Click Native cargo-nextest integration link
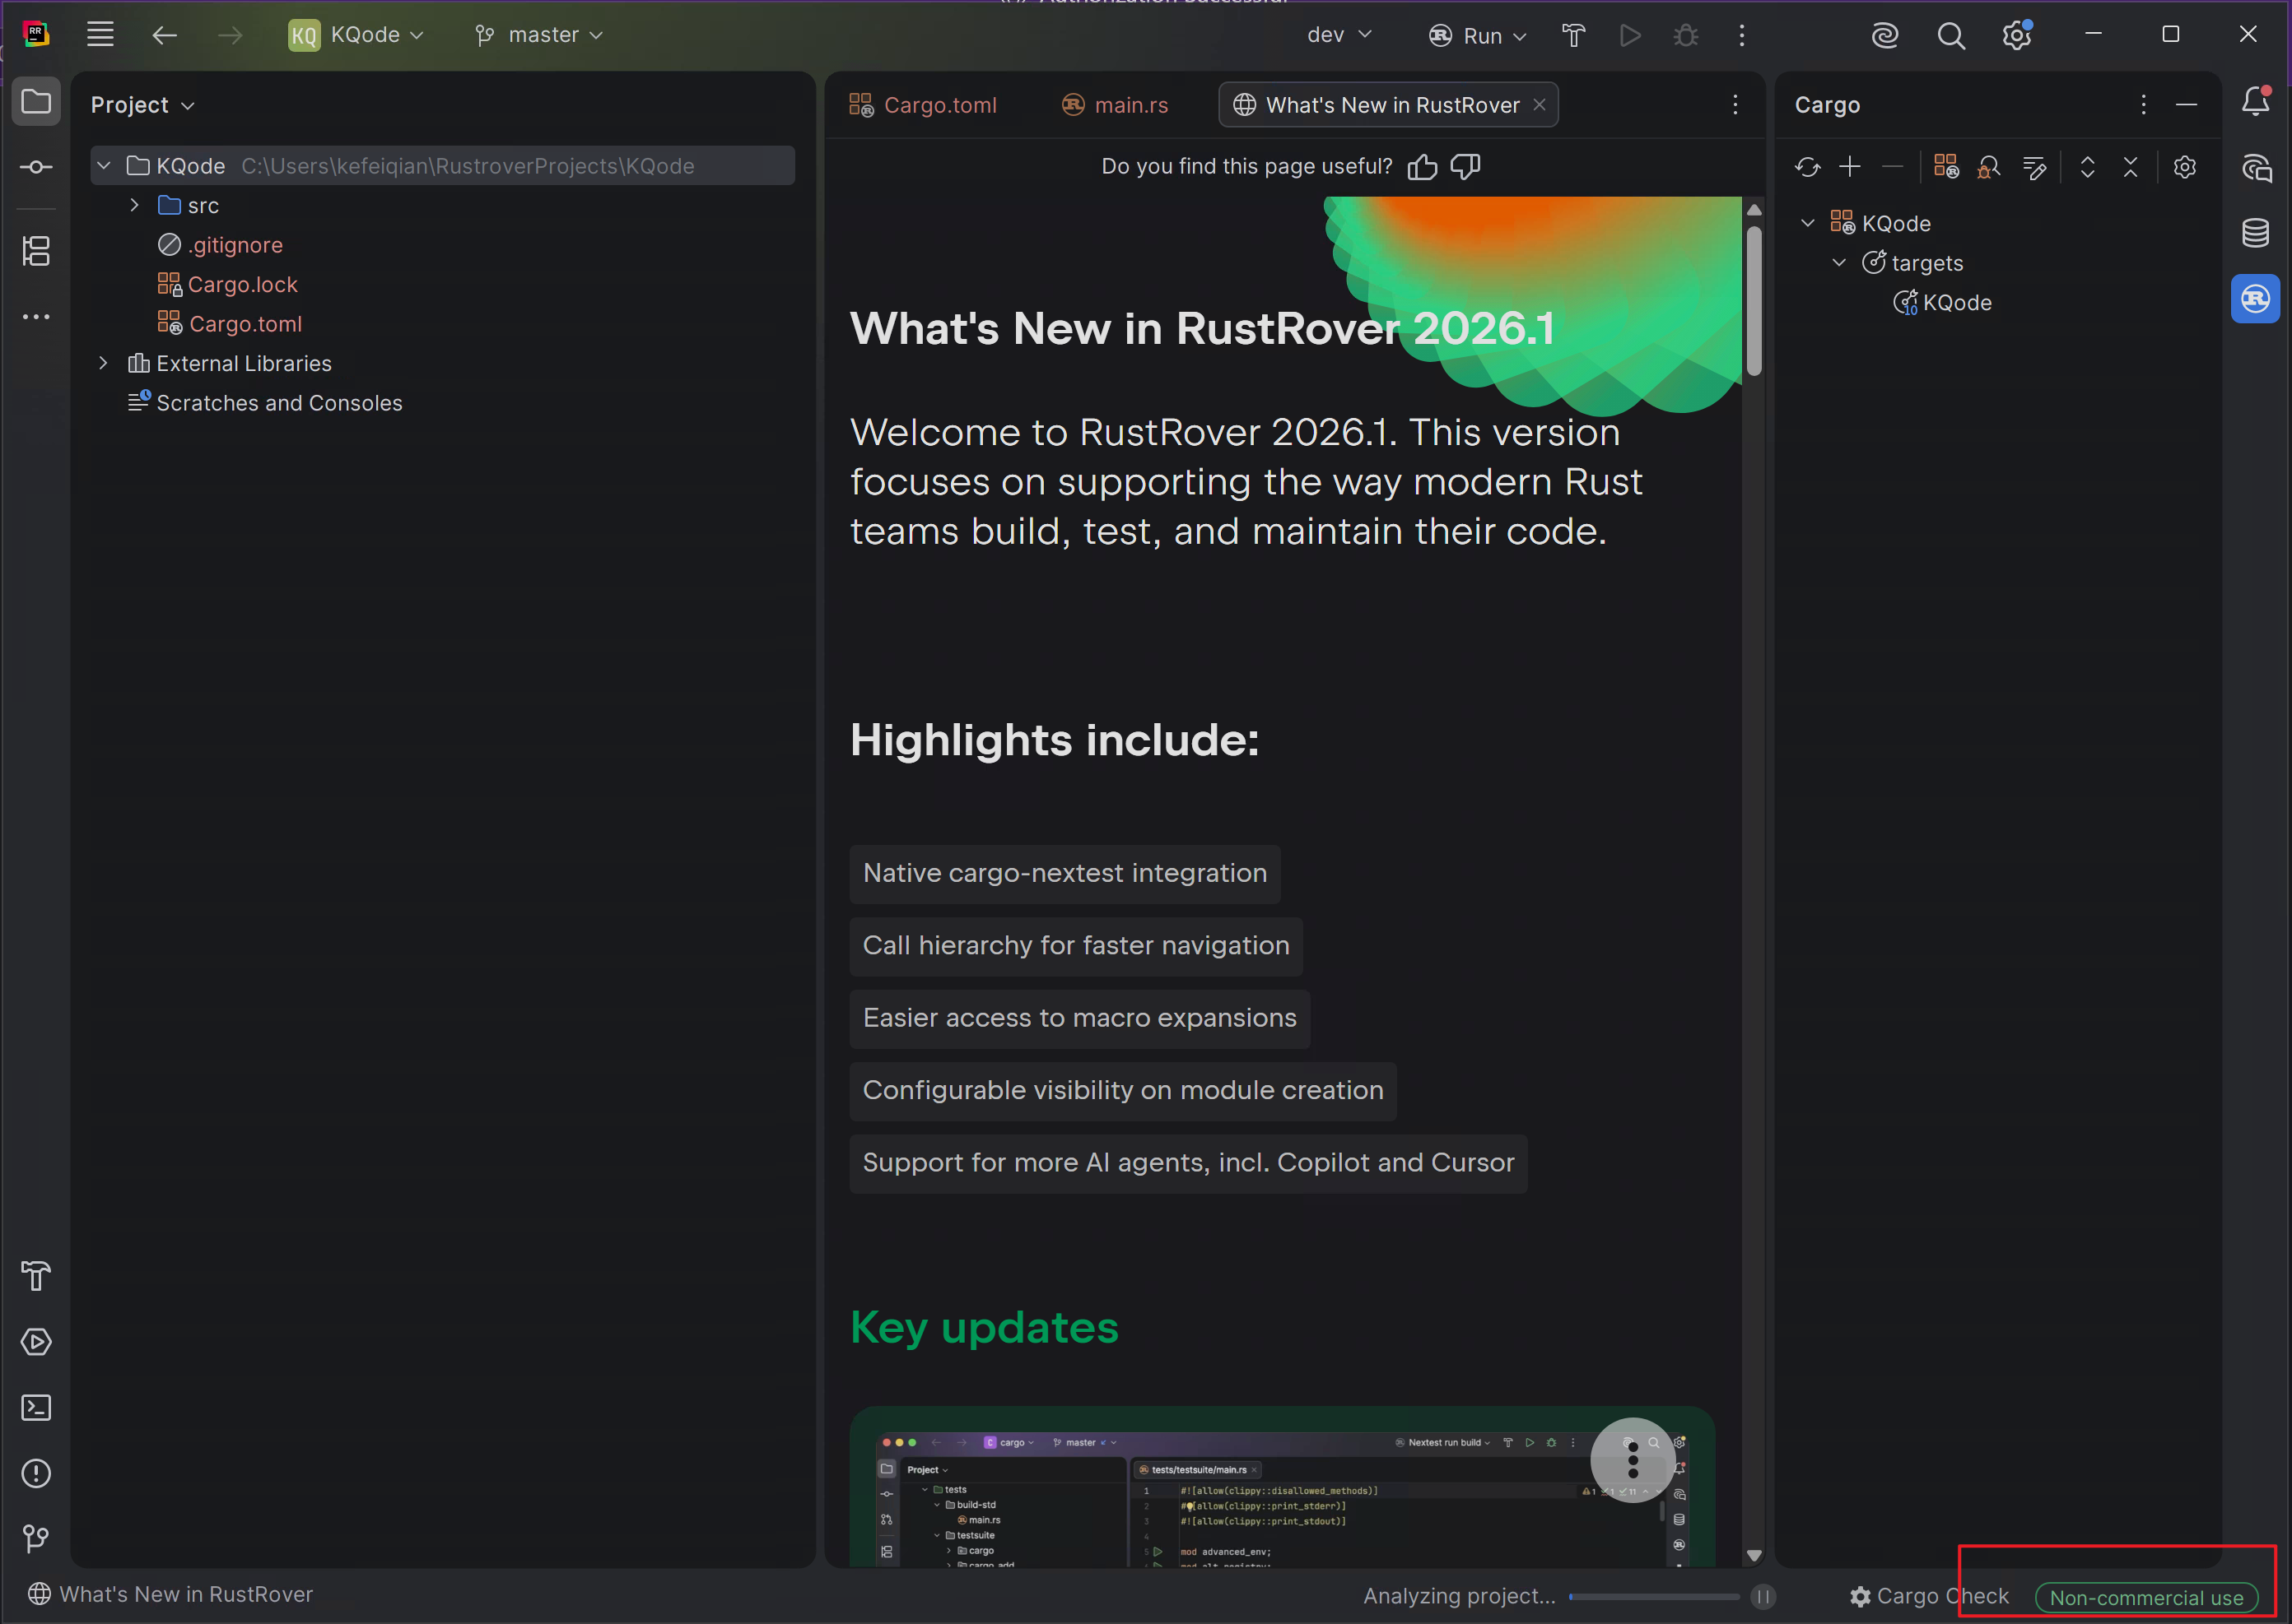 tap(1064, 874)
